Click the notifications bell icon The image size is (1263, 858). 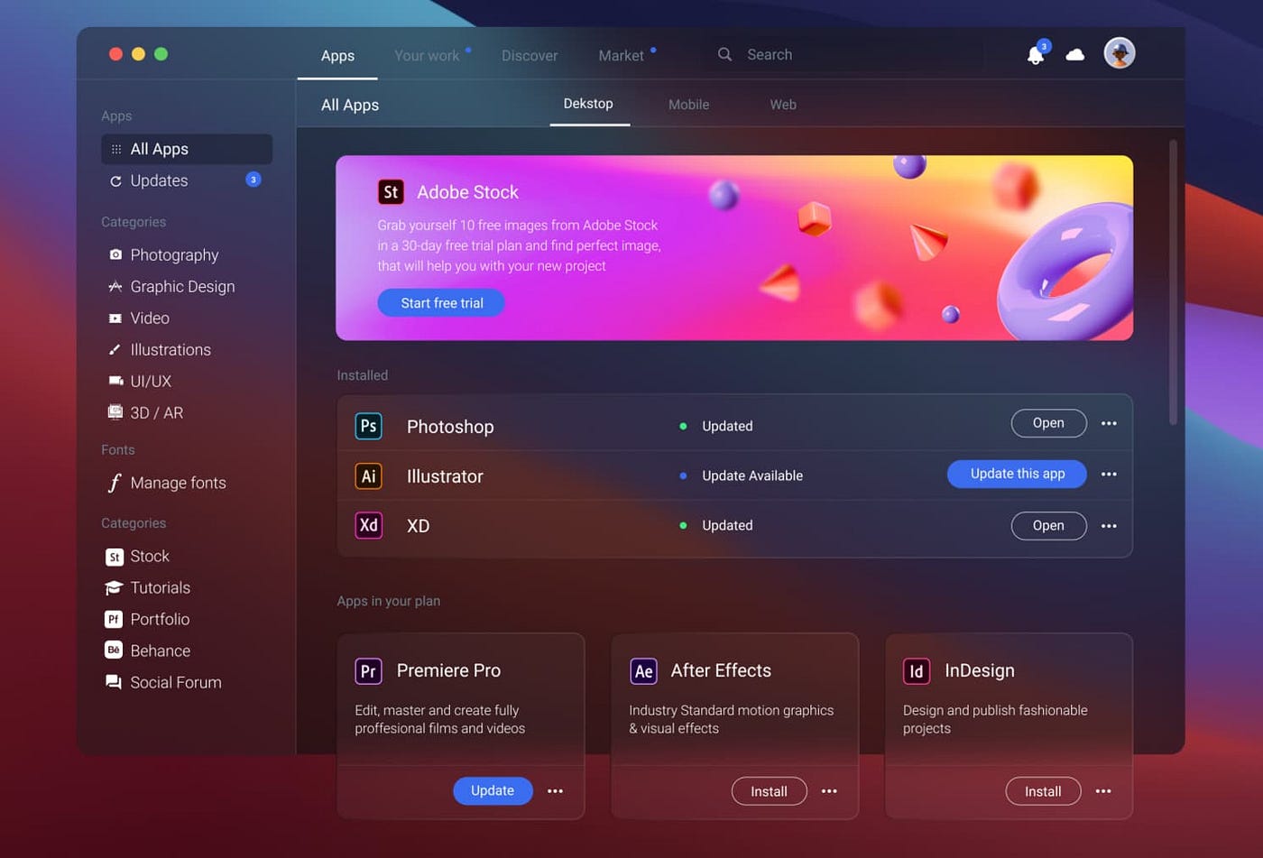tap(1036, 55)
